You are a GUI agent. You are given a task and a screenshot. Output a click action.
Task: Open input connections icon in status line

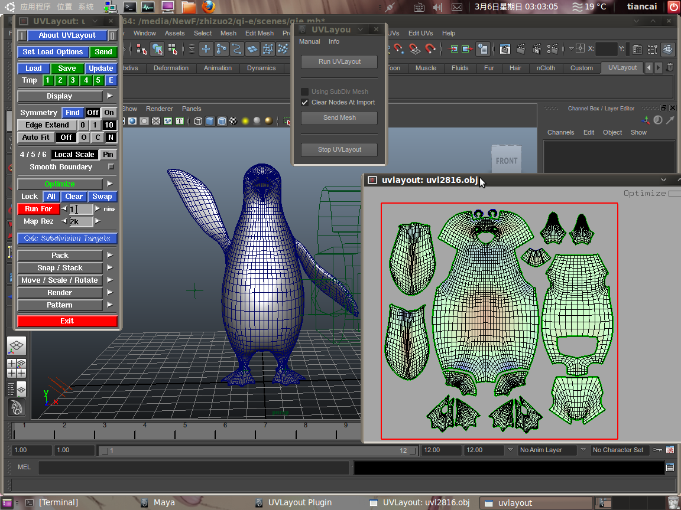coord(454,49)
